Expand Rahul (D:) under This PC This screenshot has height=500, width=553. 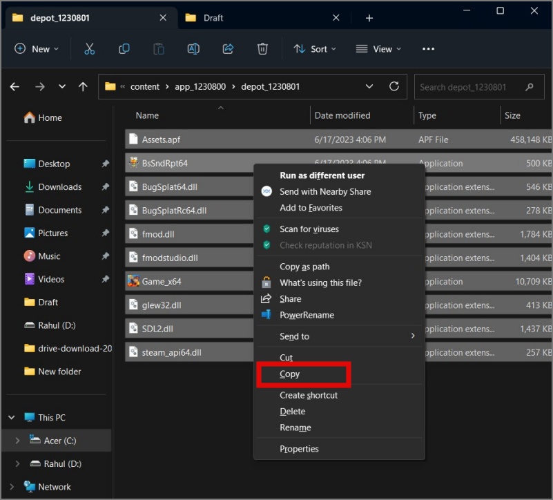[x=17, y=463]
